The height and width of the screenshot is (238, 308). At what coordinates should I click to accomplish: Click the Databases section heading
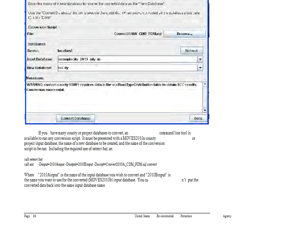[x=37, y=44]
